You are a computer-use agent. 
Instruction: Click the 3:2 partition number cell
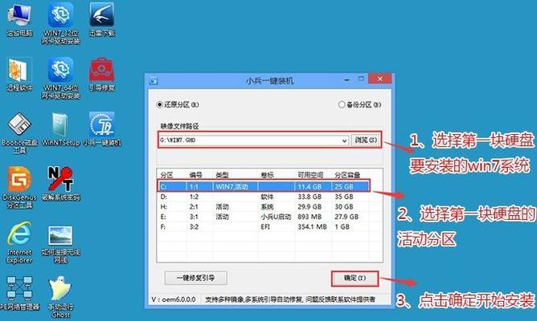tap(195, 227)
